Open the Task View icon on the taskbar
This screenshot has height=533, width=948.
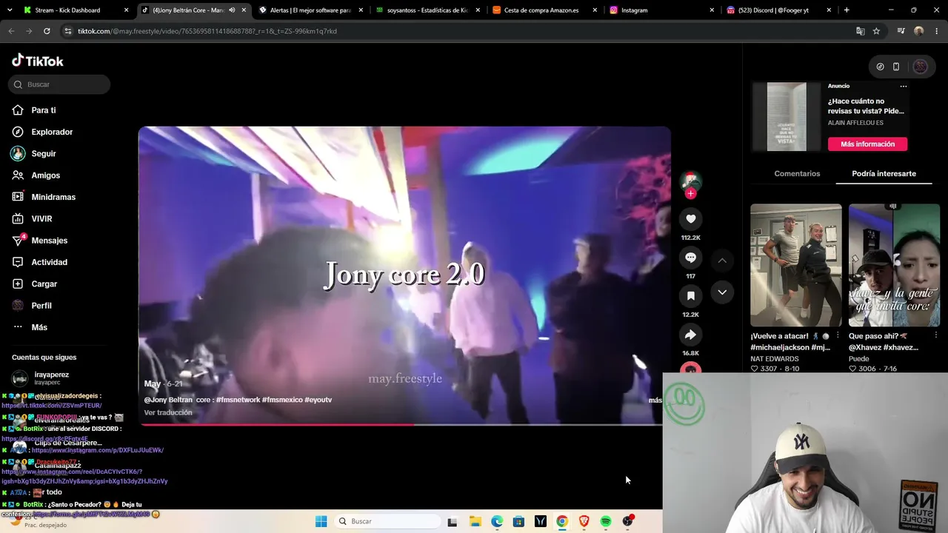tap(453, 521)
